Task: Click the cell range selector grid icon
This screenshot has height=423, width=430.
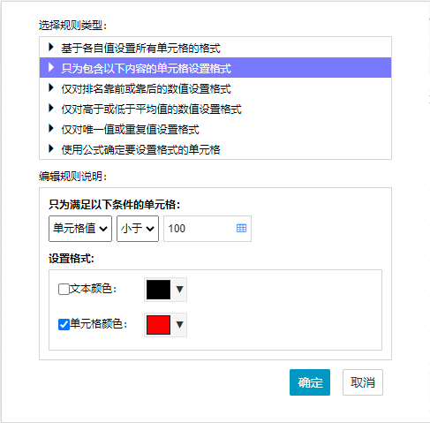Action: click(241, 228)
